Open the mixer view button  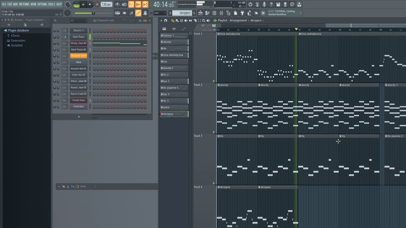pos(221,13)
